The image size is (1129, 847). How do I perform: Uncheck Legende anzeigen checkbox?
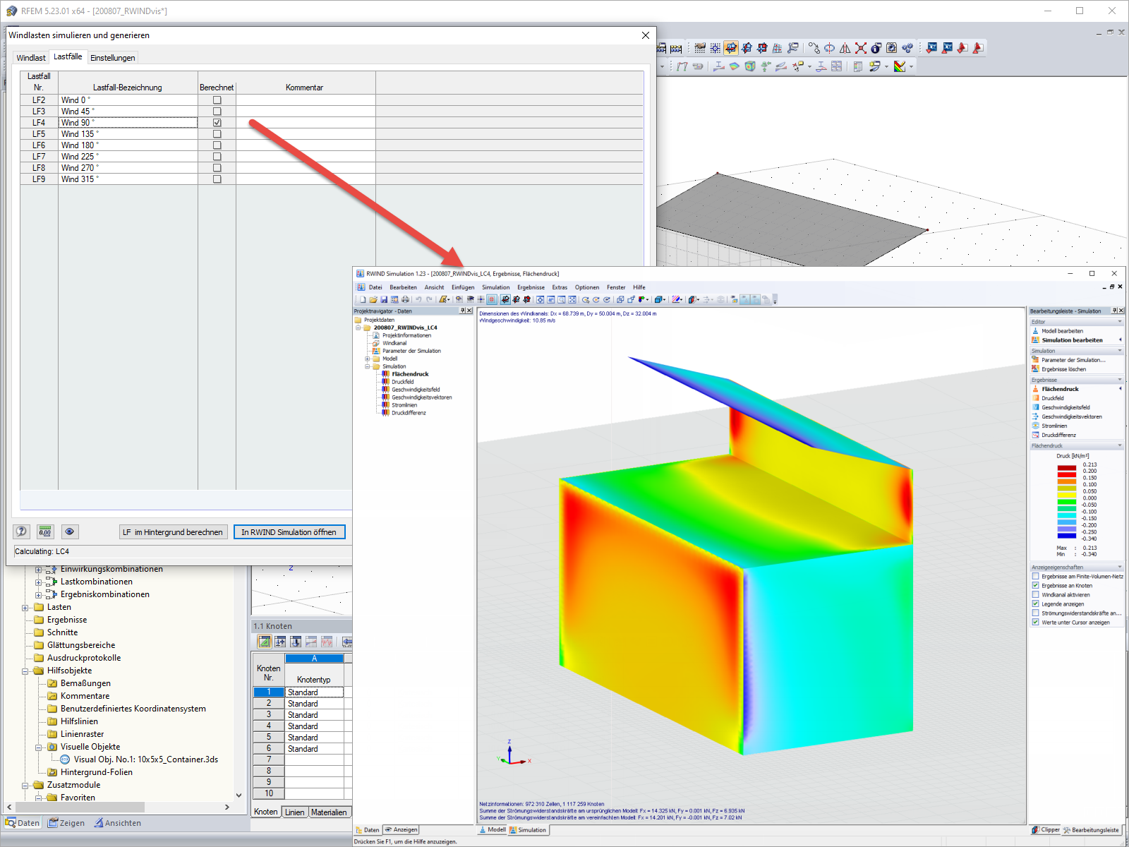click(1035, 604)
